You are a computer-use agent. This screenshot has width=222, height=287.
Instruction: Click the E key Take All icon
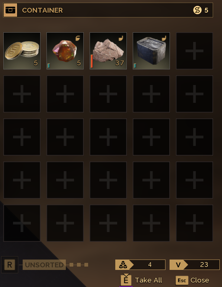pyautogui.click(x=126, y=280)
